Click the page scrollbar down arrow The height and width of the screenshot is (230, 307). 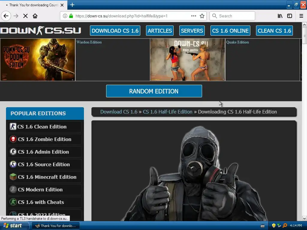(x=304, y=218)
